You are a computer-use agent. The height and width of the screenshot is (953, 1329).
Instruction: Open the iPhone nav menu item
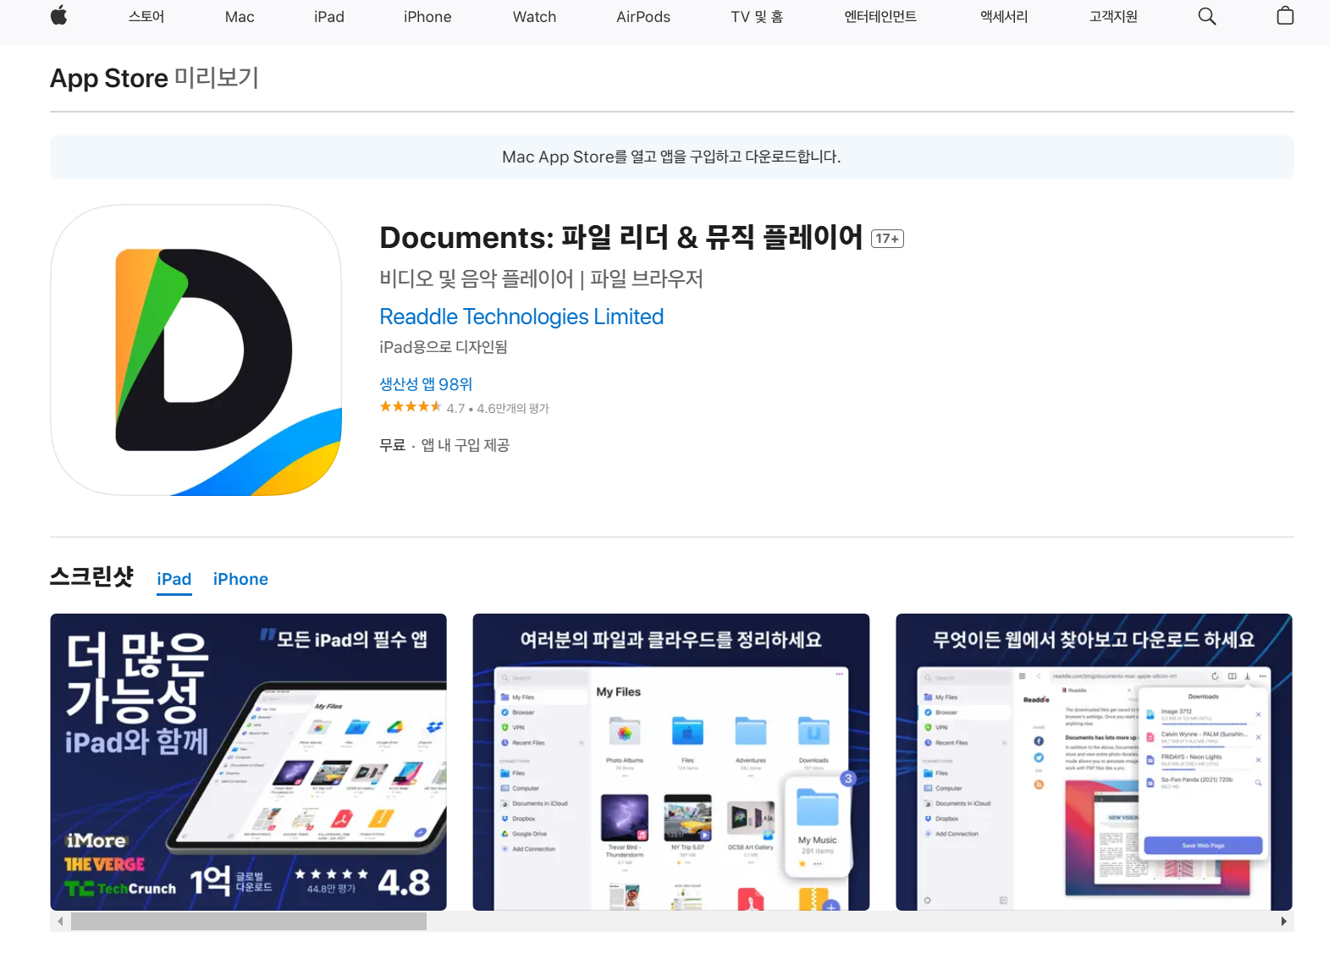point(427,16)
